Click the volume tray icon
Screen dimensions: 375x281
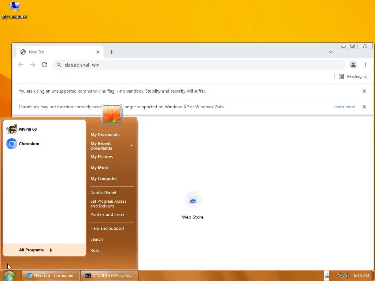(340, 276)
